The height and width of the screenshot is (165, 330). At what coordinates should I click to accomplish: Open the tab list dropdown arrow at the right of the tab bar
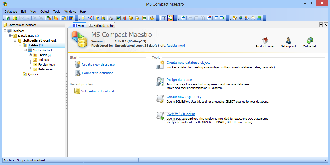click(x=321, y=25)
